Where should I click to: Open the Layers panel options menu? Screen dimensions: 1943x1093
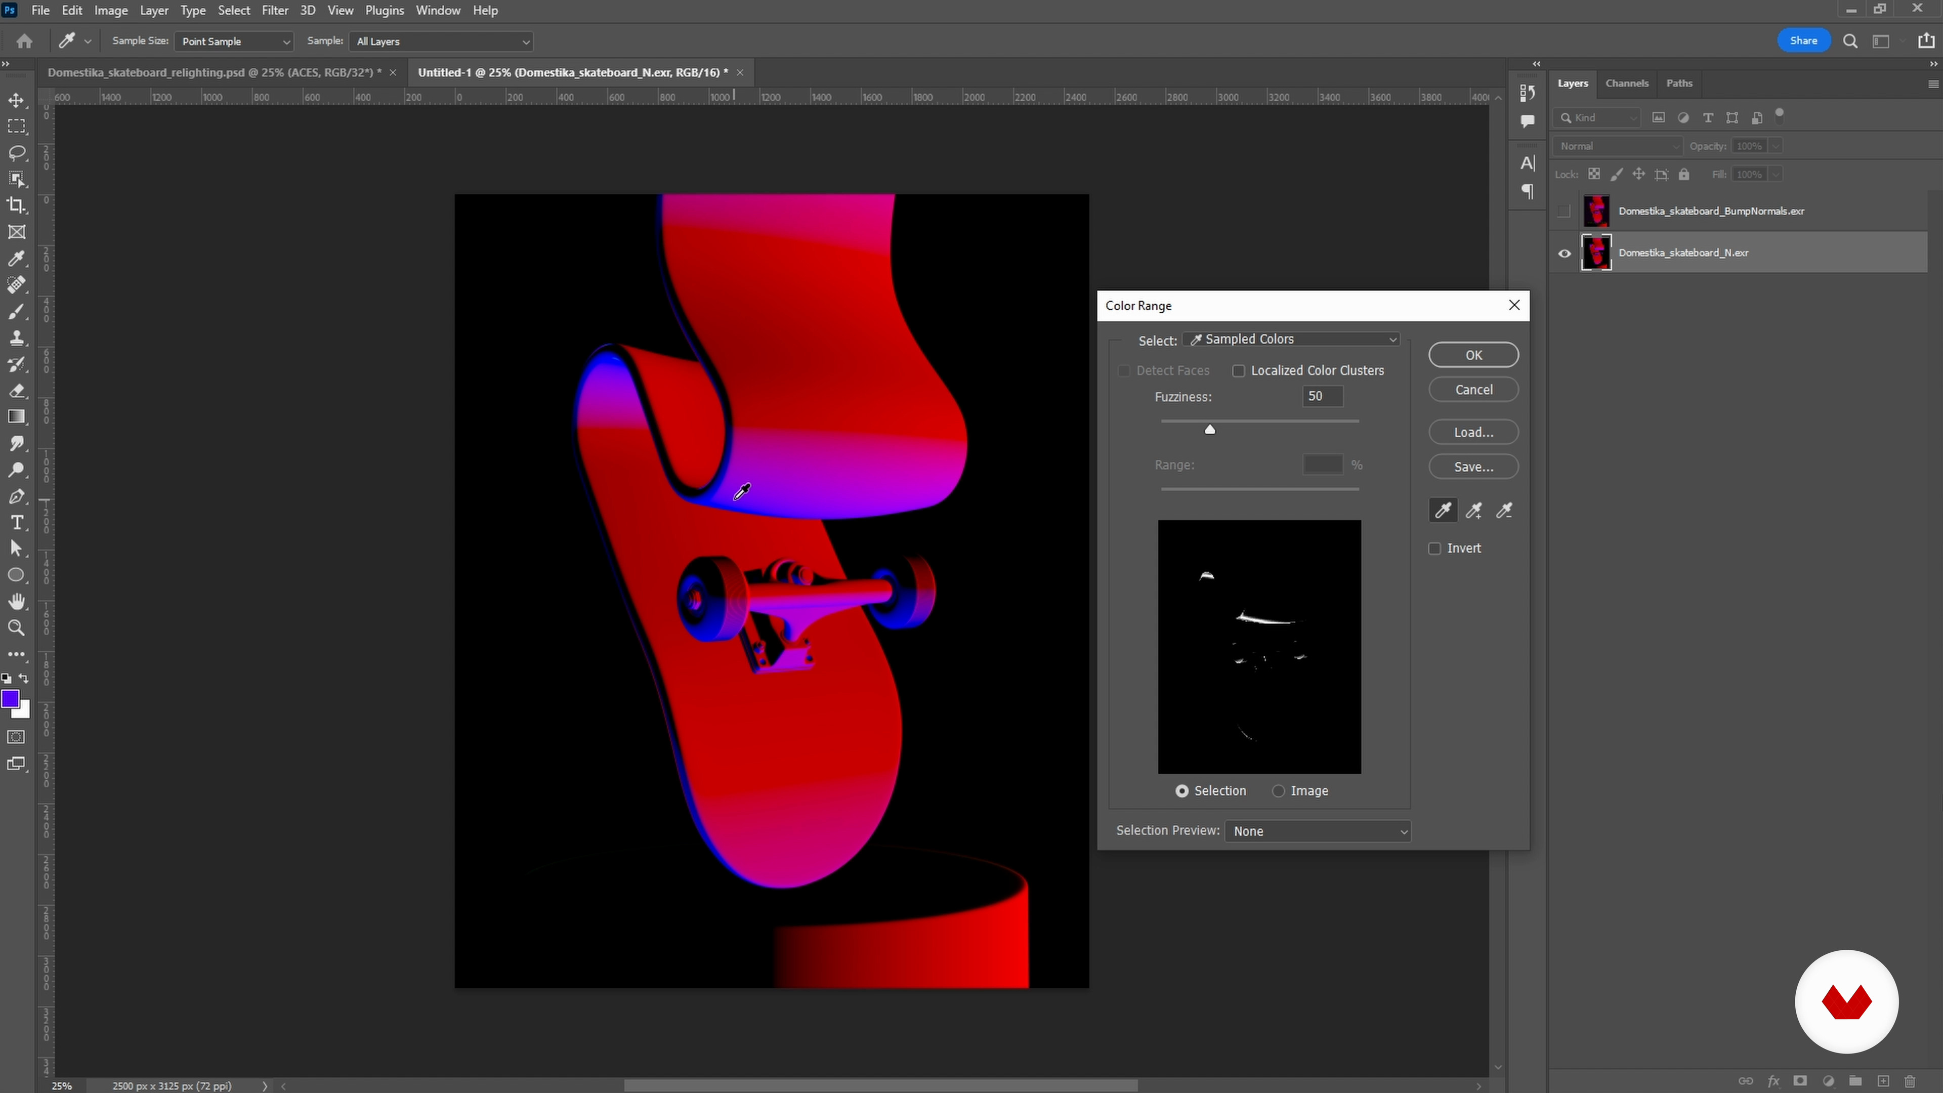point(1932,83)
